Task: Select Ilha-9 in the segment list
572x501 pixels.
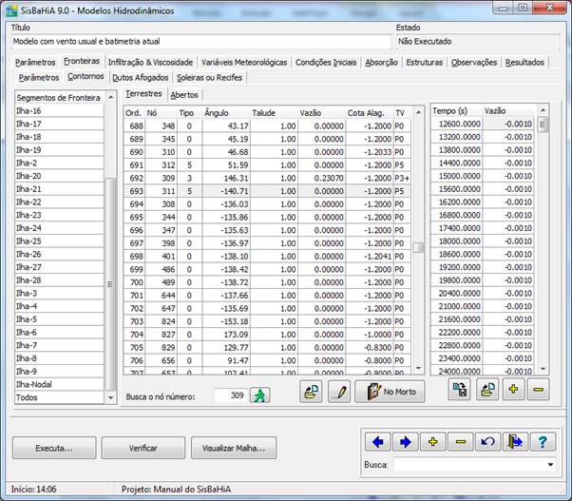Action: pos(59,371)
